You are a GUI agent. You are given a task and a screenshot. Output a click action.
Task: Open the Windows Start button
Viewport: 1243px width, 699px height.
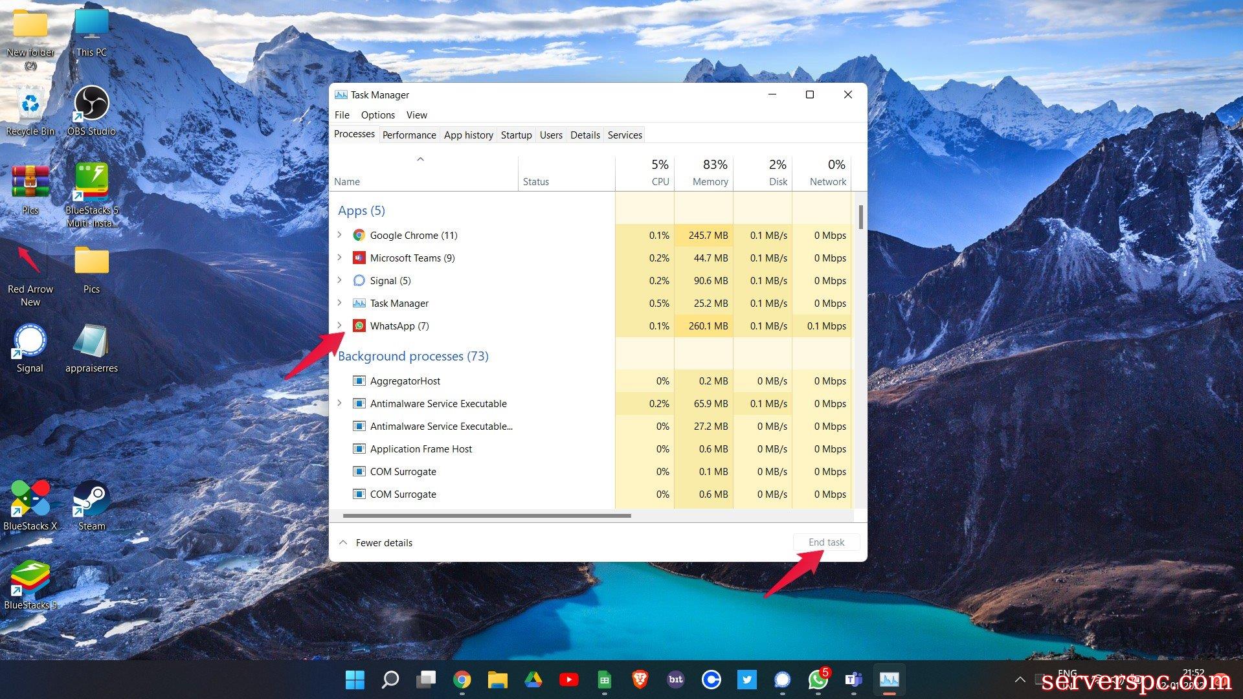point(355,680)
